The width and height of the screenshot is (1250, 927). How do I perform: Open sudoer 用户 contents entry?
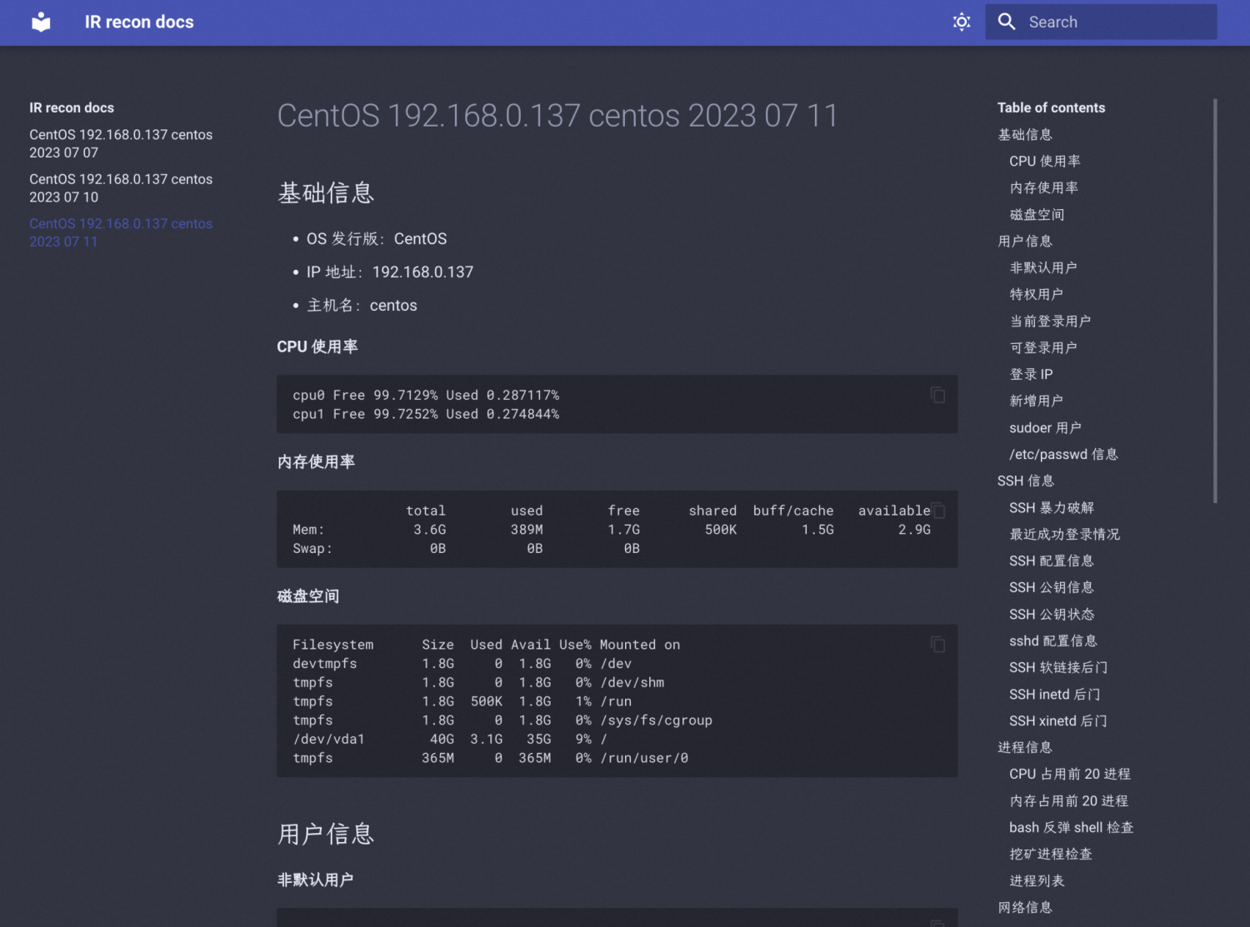click(x=1046, y=427)
